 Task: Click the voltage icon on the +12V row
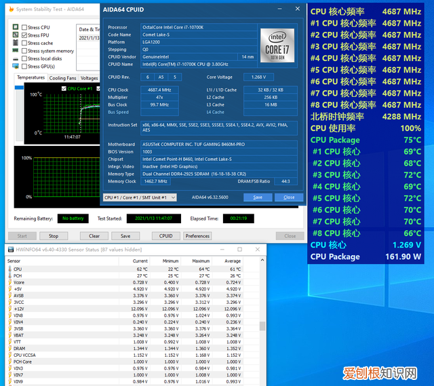coord(10,309)
